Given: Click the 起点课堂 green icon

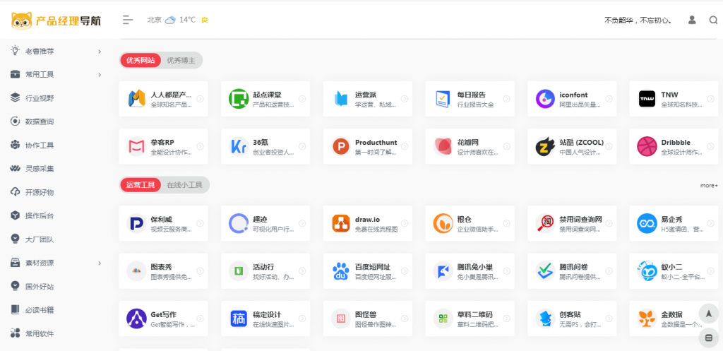Looking at the screenshot, I should coord(239,99).
